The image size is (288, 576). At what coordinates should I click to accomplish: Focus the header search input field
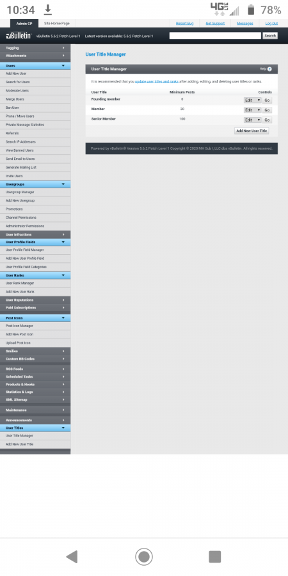(x=215, y=36)
